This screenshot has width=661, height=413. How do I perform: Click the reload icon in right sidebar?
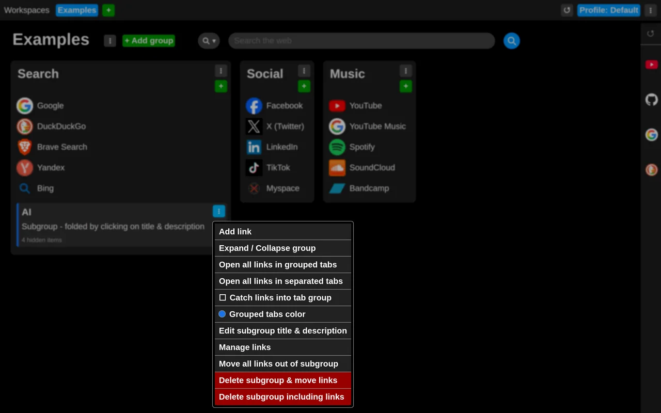(x=651, y=34)
